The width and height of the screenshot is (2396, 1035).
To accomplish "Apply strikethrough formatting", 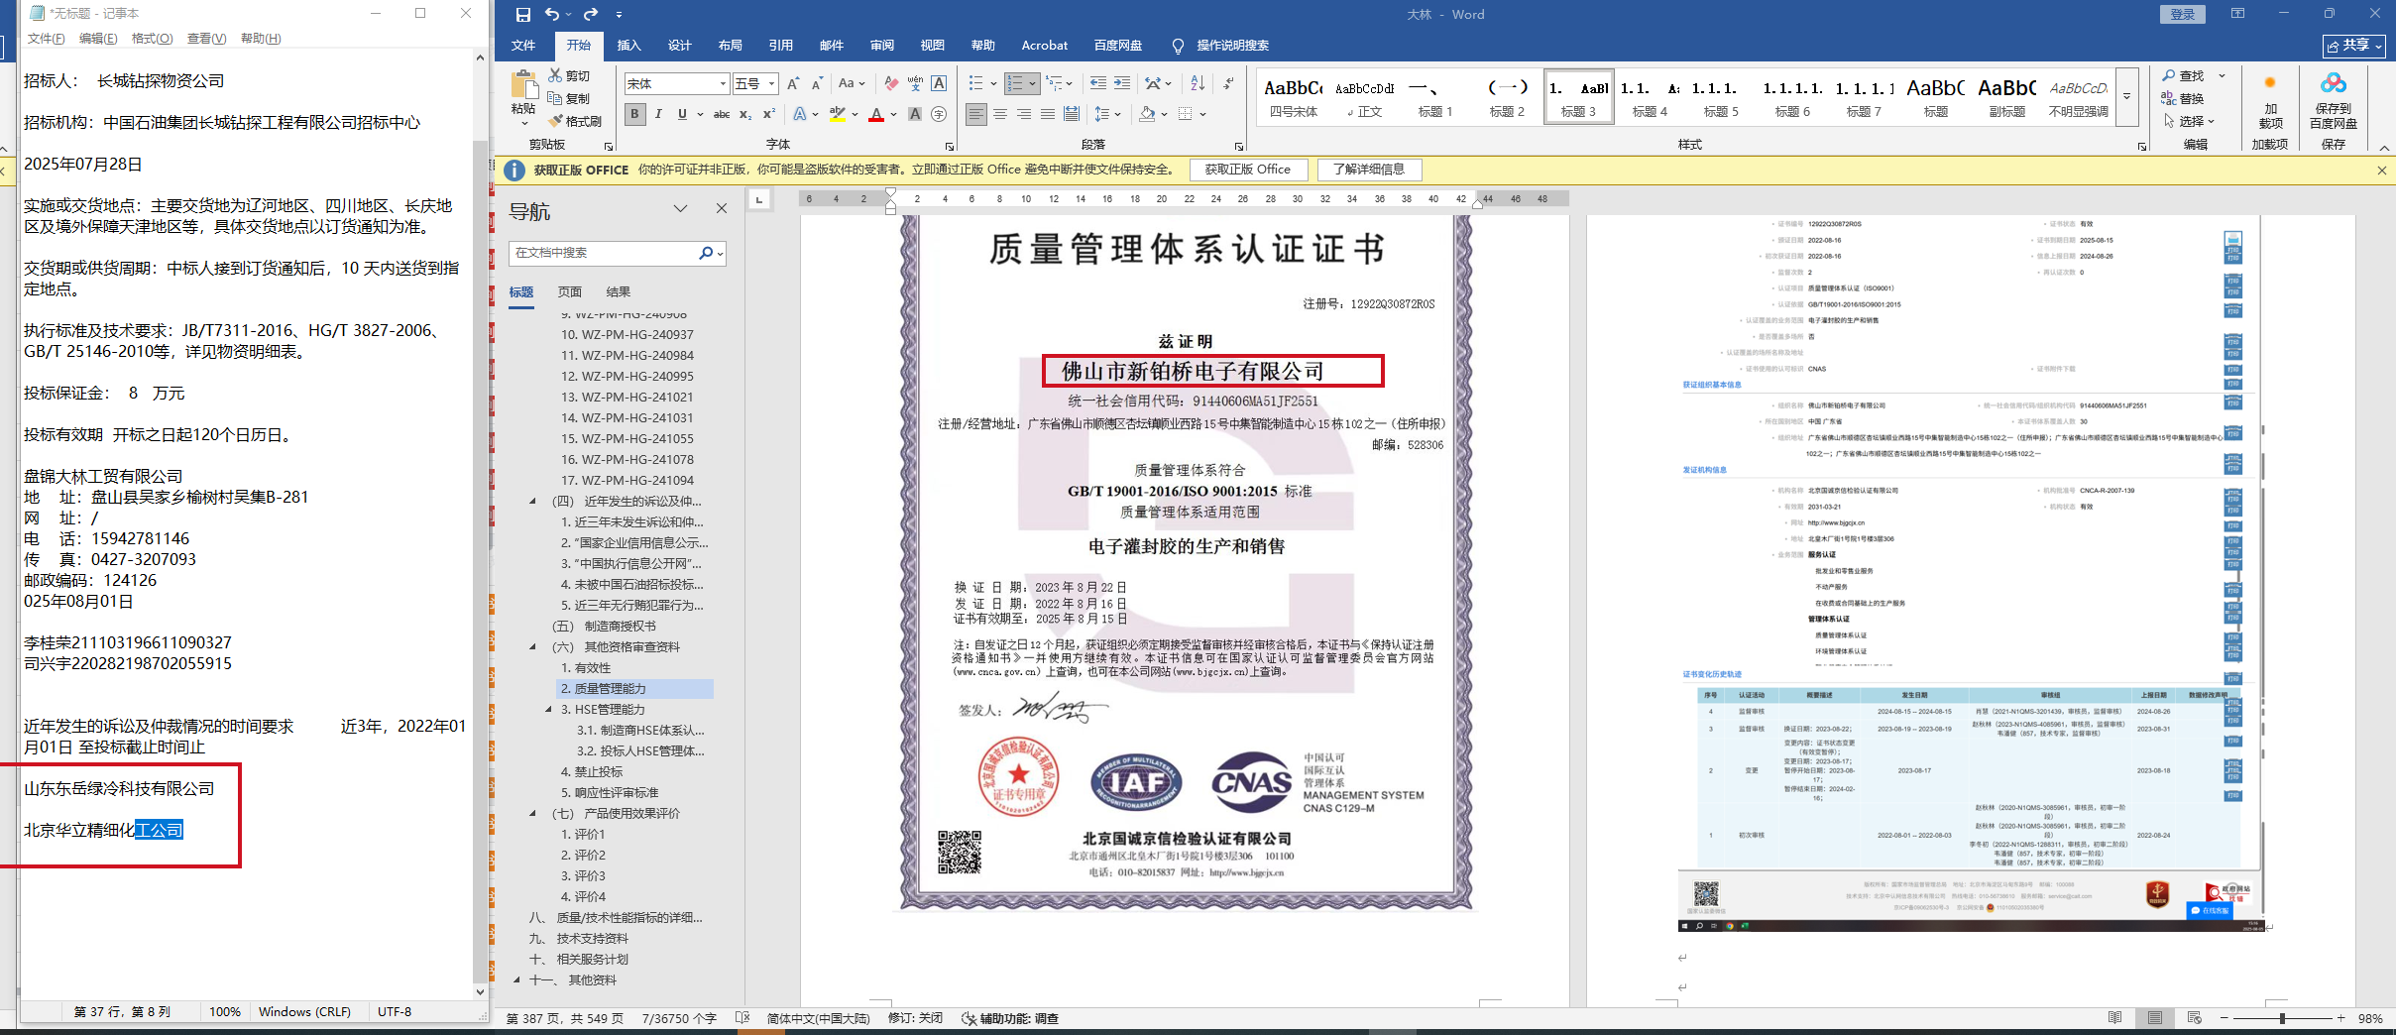I will coord(722,115).
